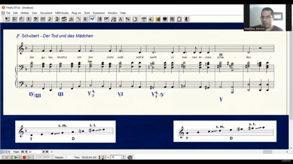This screenshot has height=164, width=293.
Task: Switch to Layer 2
Action: coord(4,152)
